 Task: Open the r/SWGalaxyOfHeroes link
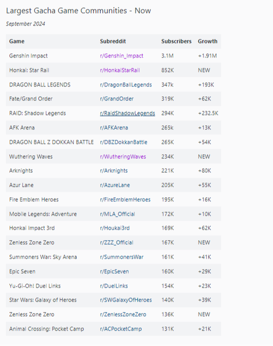tap(126, 300)
